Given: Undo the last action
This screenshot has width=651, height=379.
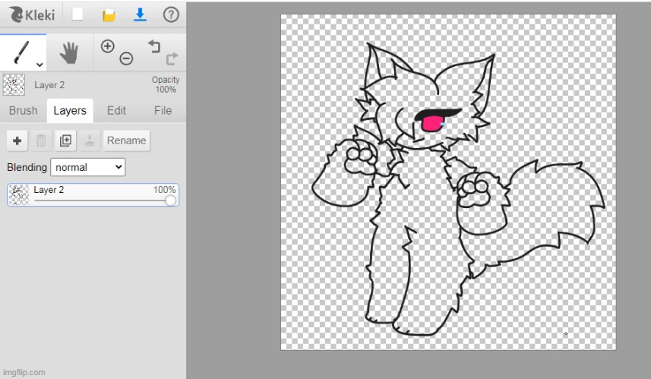Looking at the screenshot, I should point(154,46).
